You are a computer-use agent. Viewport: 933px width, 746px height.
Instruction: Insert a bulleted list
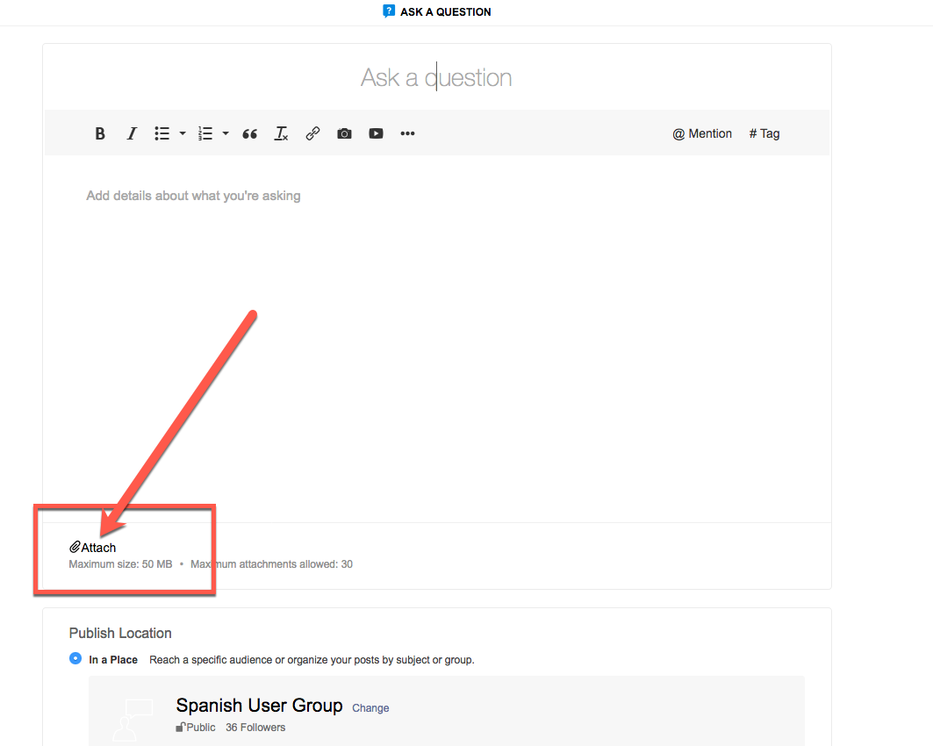[161, 134]
